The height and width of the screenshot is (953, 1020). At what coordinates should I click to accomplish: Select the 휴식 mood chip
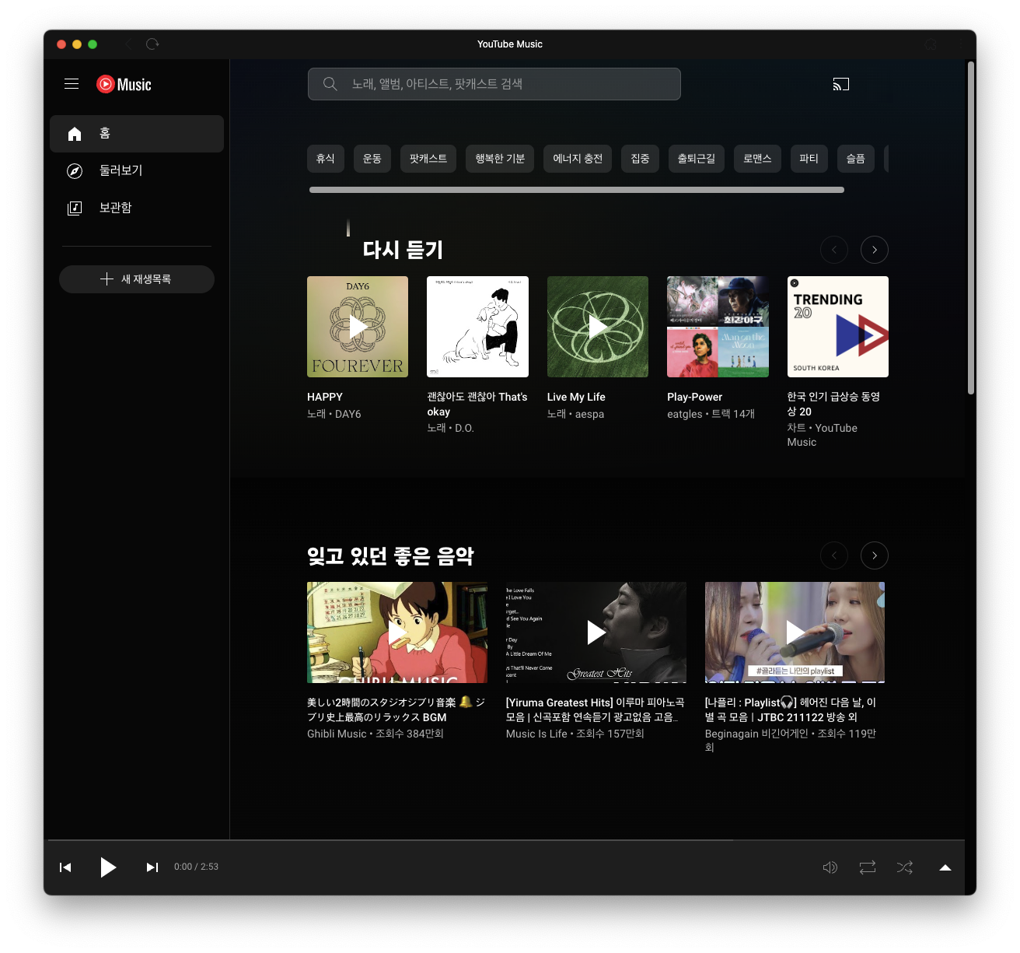[326, 159]
